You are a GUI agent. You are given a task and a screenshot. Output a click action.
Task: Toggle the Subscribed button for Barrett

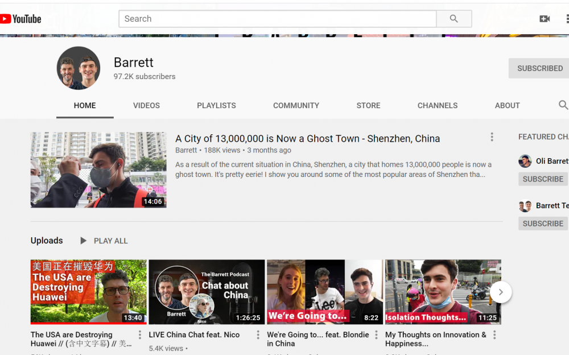pos(539,68)
